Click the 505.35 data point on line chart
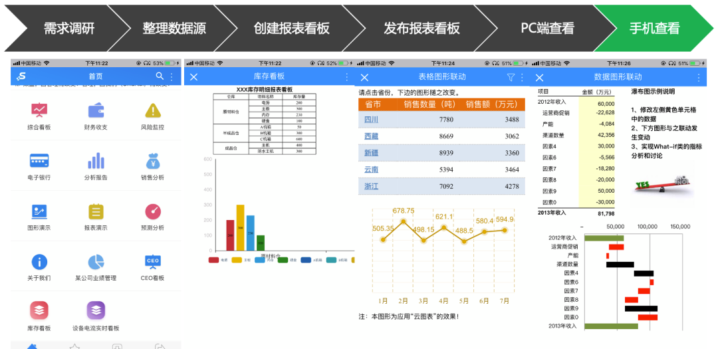Viewport: 718px width, 349px height. point(384,239)
